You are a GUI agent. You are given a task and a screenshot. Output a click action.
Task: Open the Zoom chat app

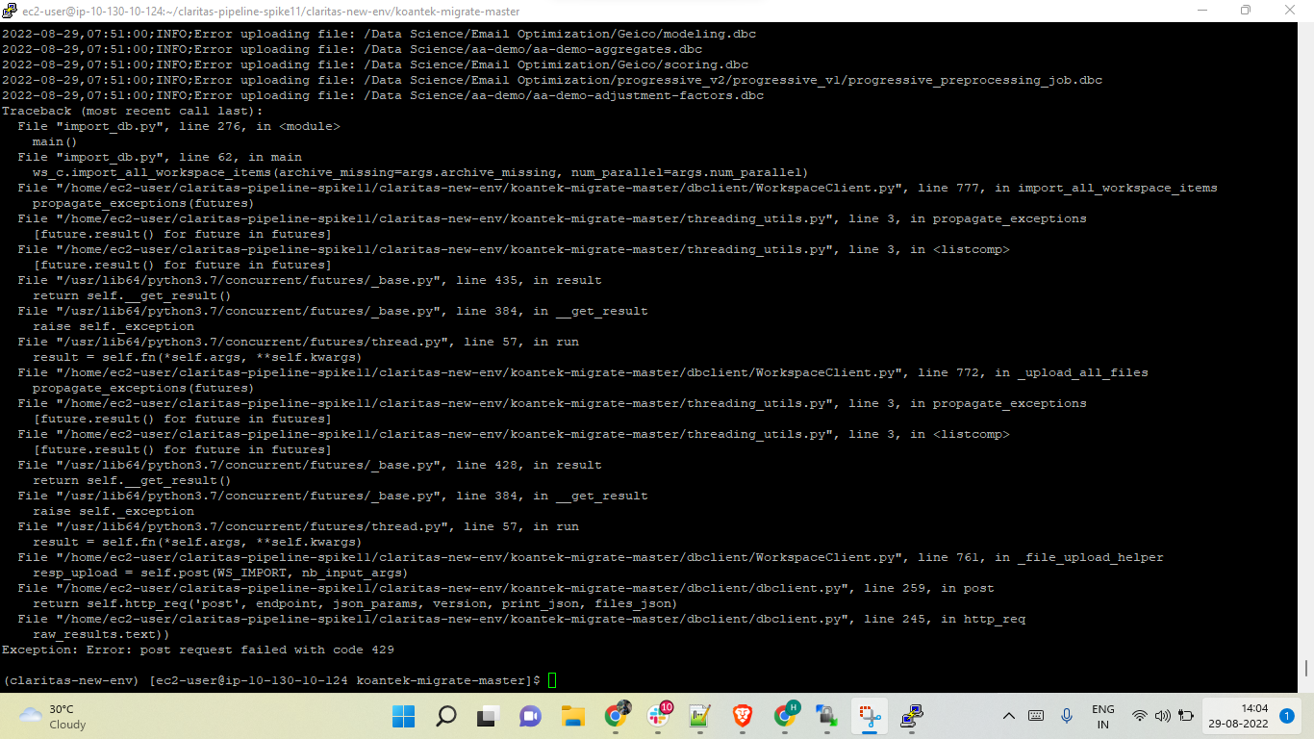pos(530,716)
